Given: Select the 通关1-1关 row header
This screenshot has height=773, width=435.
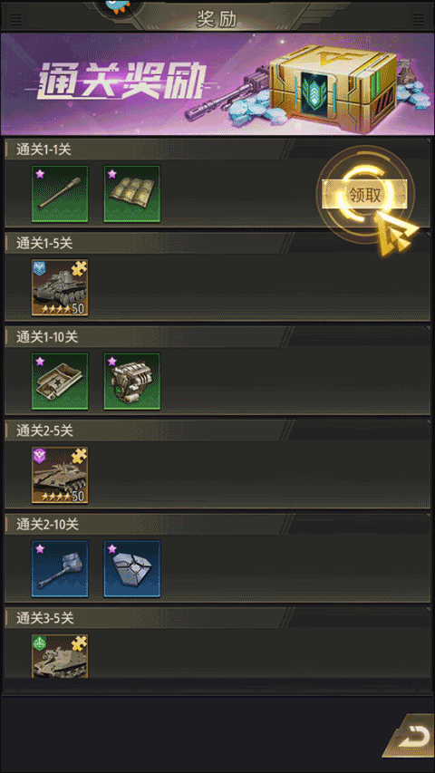Looking at the screenshot, I should [x=217, y=149].
